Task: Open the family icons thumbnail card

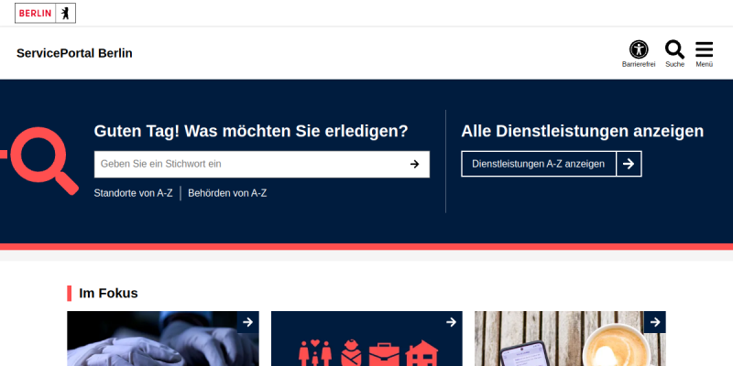Action: (366, 339)
